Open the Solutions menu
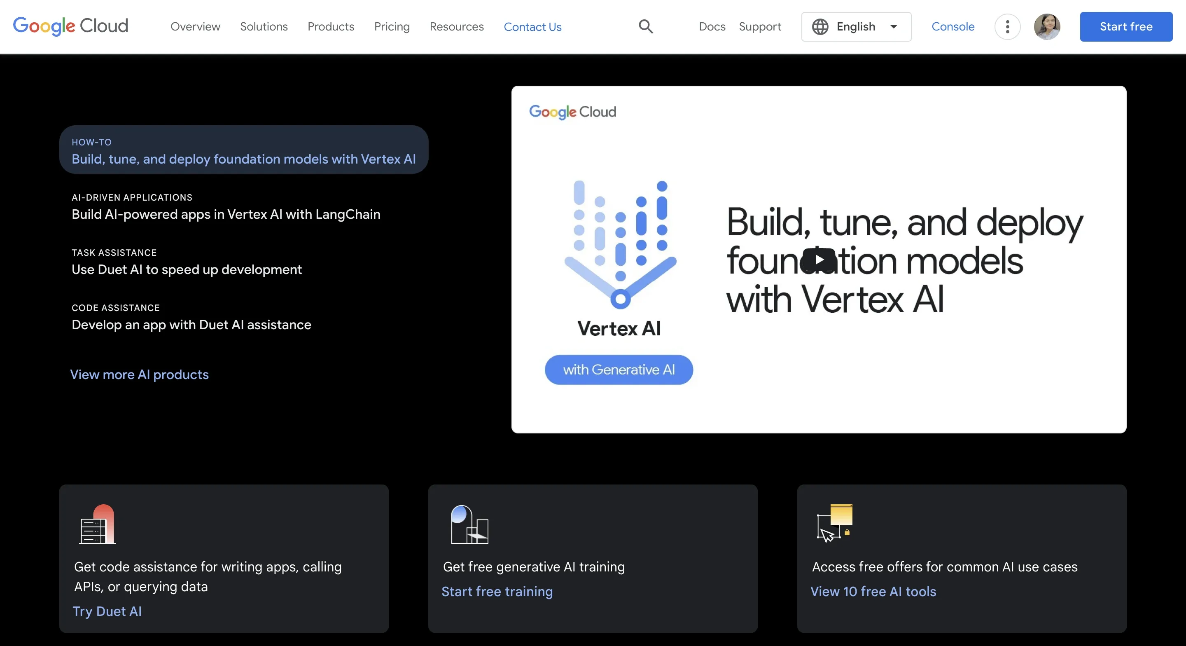 point(264,27)
